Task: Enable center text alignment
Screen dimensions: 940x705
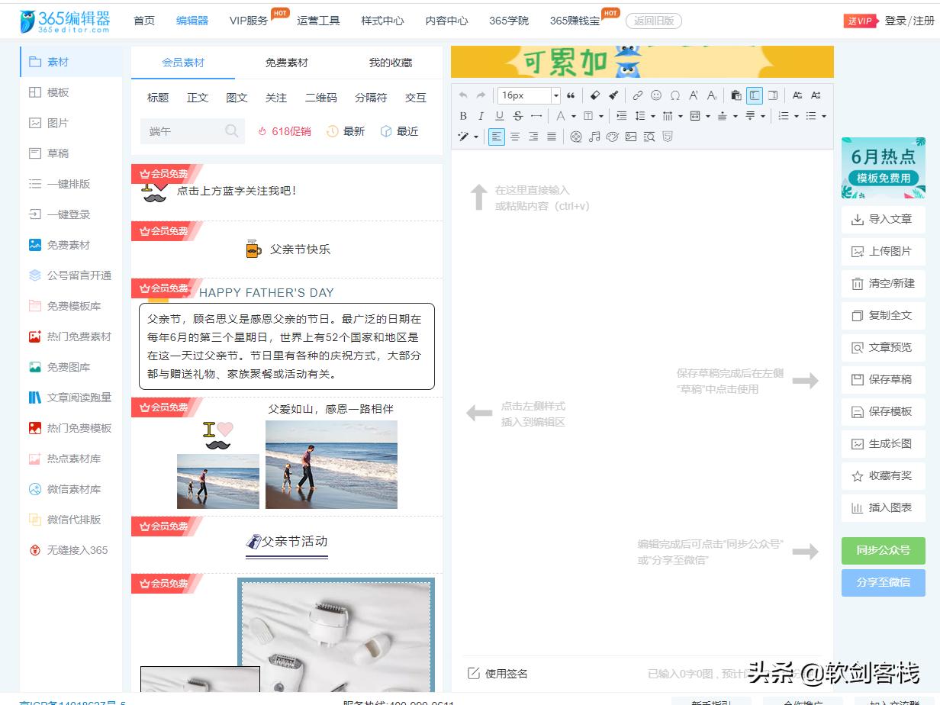Action: pos(513,137)
